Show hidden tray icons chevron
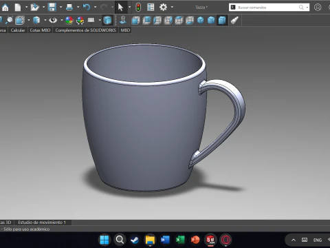Image resolution: width=330 pixels, height=248 pixels. [x=294, y=240]
